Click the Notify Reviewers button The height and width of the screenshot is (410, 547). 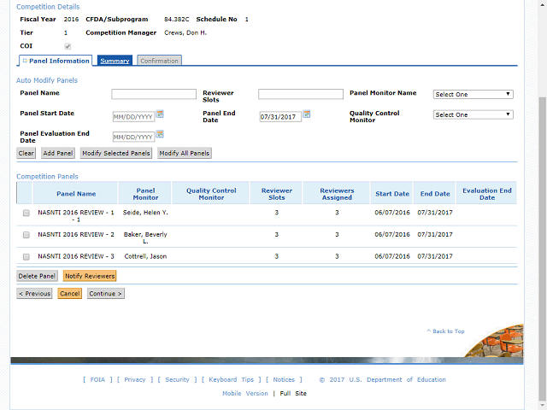click(89, 276)
